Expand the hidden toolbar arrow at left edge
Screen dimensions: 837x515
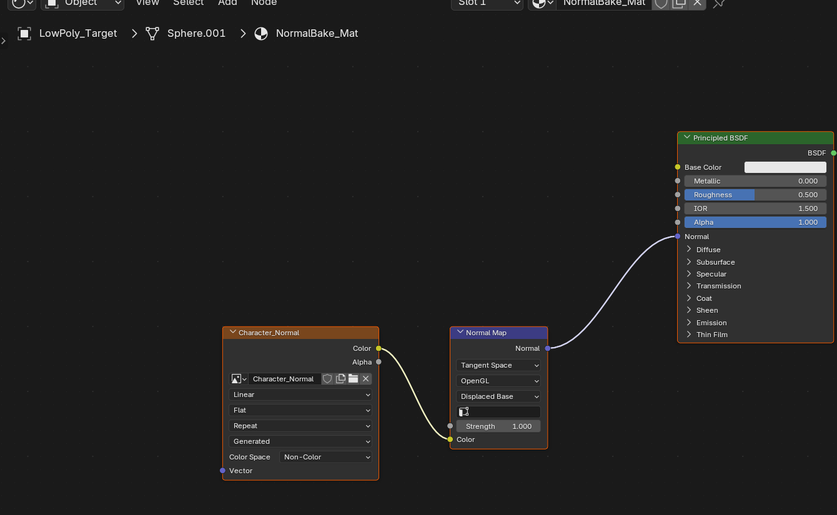(x=3, y=41)
